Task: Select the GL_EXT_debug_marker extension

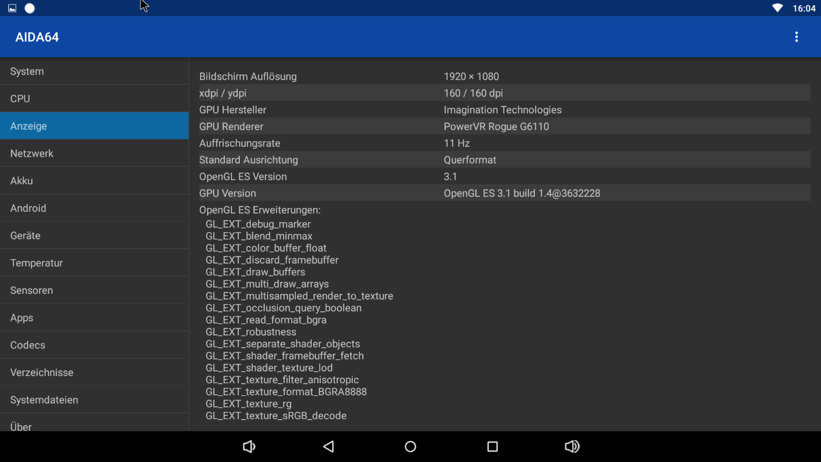Action: pos(258,224)
